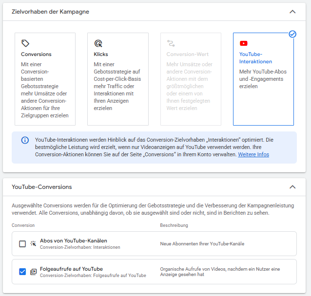The height and width of the screenshot is (296, 311).
Task: Click the sparkle cursor icon for Abos
Action: (x=33, y=243)
